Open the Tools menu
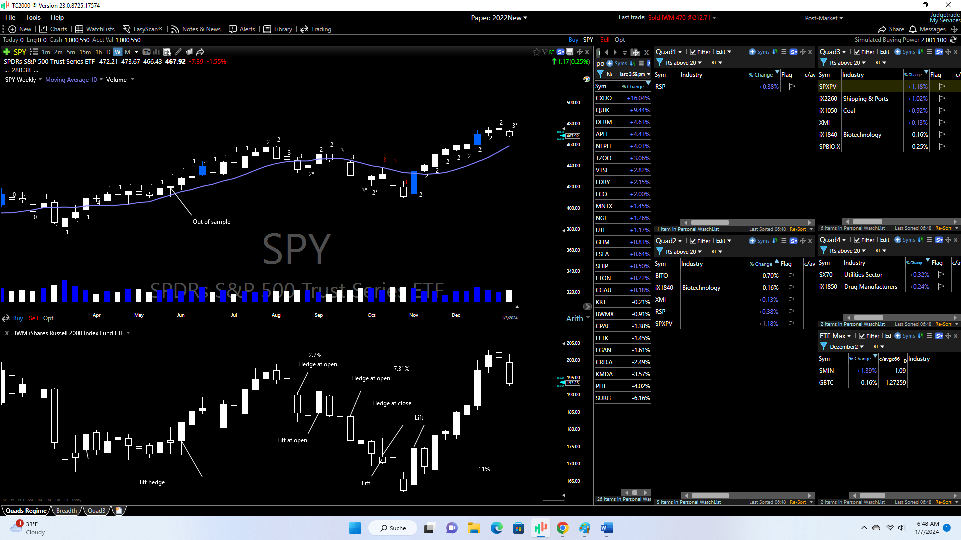961x540 pixels. click(x=33, y=17)
